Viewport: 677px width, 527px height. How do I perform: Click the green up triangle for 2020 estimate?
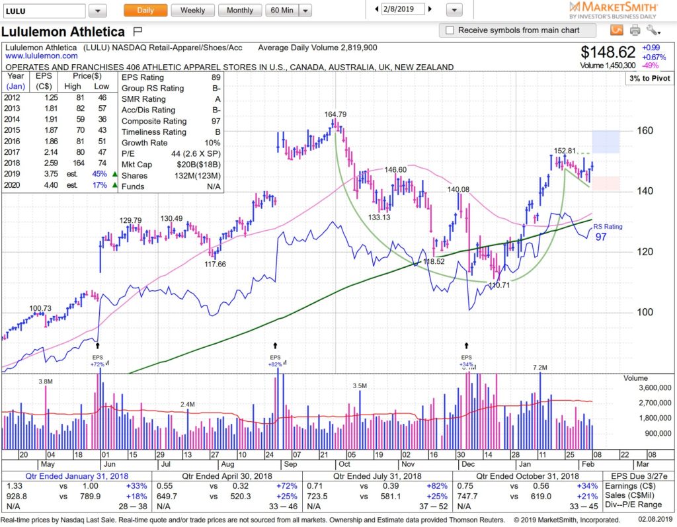tap(114, 185)
